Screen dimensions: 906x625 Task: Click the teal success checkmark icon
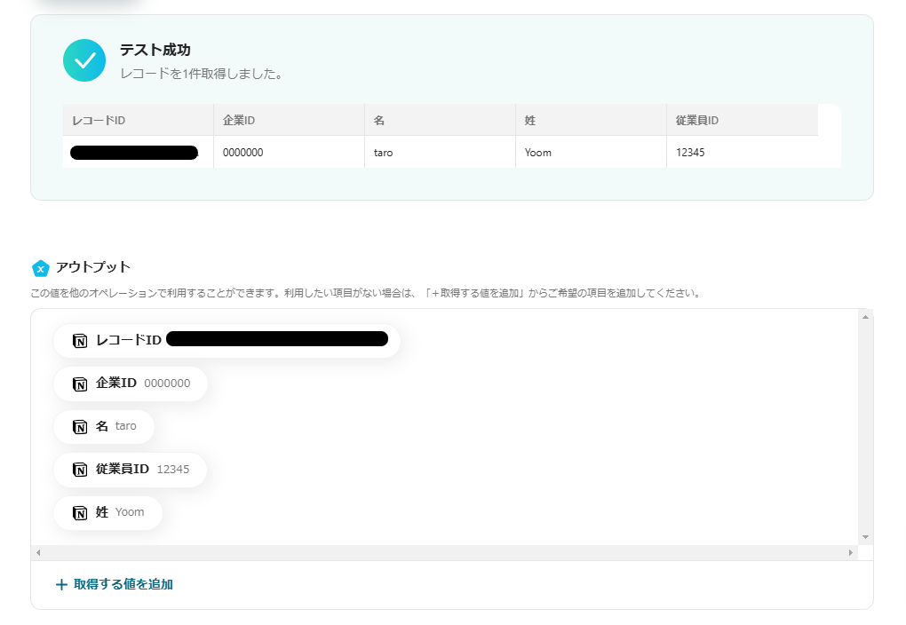pos(83,60)
